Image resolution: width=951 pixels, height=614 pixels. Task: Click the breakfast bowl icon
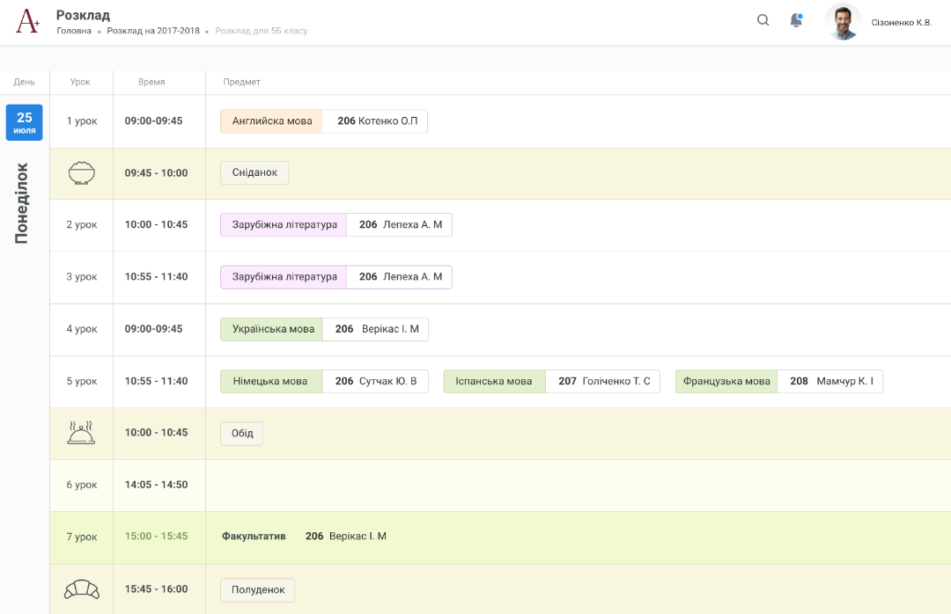pyautogui.click(x=81, y=173)
